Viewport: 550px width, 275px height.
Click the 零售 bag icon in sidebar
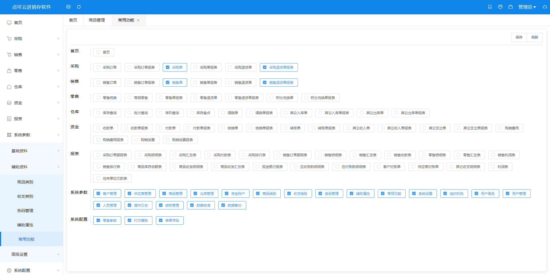[9, 71]
